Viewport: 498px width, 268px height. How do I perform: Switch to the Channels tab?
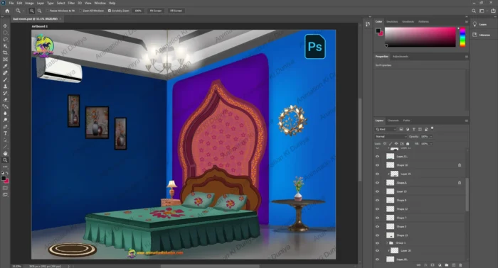coord(393,121)
